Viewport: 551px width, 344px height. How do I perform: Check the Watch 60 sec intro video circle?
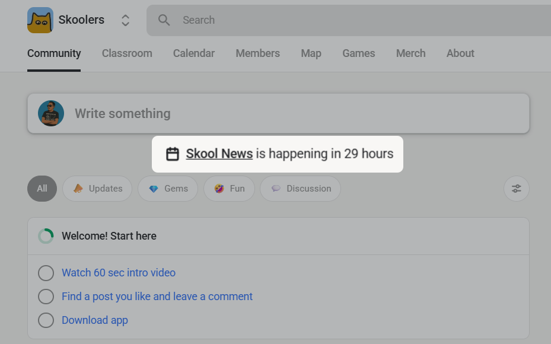click(46, 273)
